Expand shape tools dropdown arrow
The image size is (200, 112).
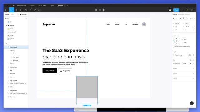coord(23,10)
